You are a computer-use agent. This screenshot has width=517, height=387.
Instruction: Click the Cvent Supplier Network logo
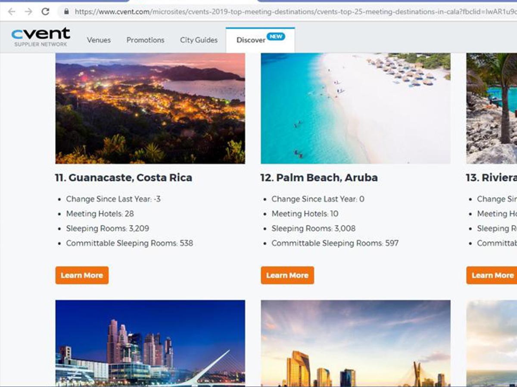pyautogui.click(x=40, y=37)
